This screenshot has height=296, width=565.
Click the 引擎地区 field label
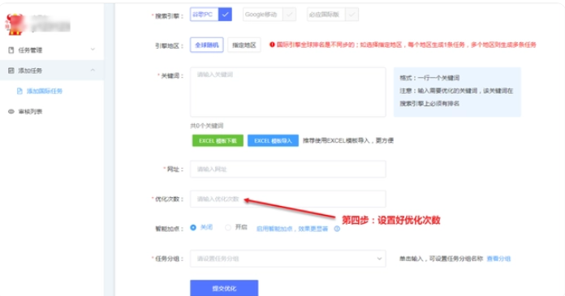170,45
